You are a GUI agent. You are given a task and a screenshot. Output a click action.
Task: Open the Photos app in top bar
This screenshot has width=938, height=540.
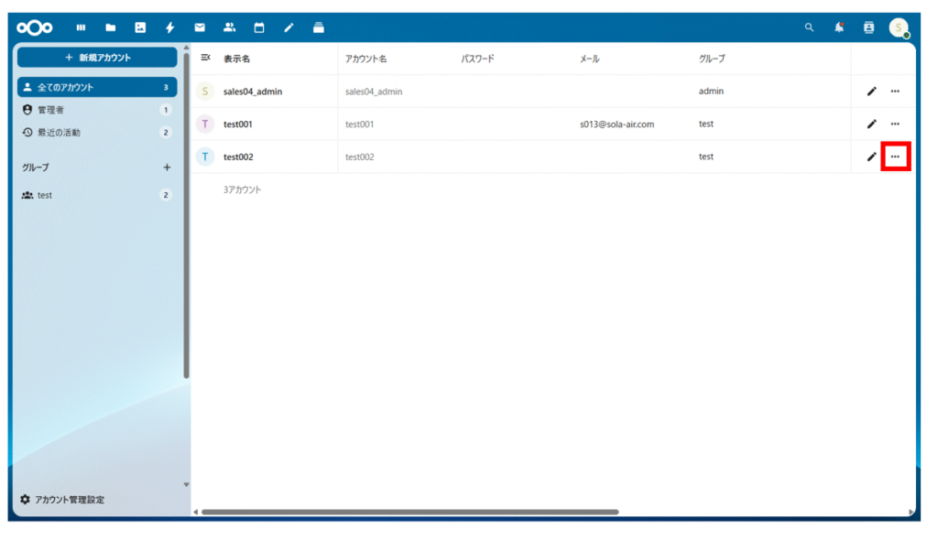click(140, 27)
